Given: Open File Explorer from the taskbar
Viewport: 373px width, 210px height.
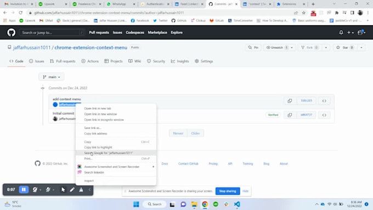Looking at the screenshot, I should click(194, 204).
